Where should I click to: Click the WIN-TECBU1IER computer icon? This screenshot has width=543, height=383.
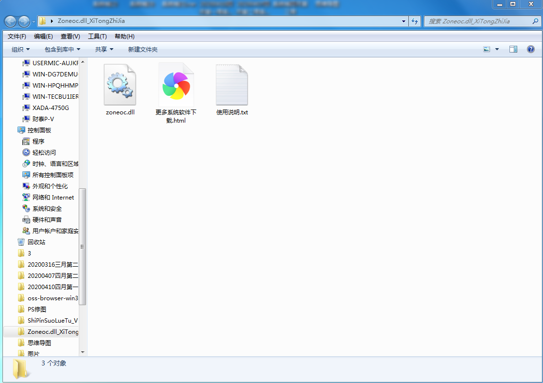pyautogui.click(x=26, y=97)
